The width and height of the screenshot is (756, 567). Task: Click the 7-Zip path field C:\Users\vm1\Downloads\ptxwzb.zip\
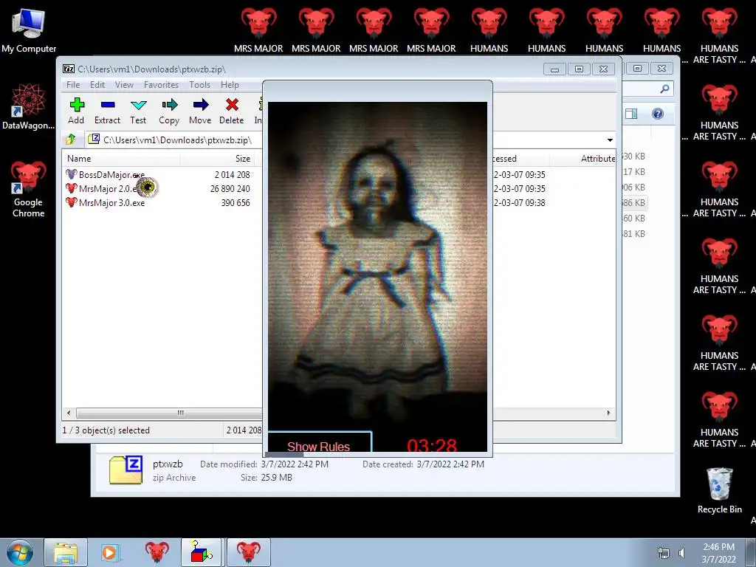(x=177, y=140)
